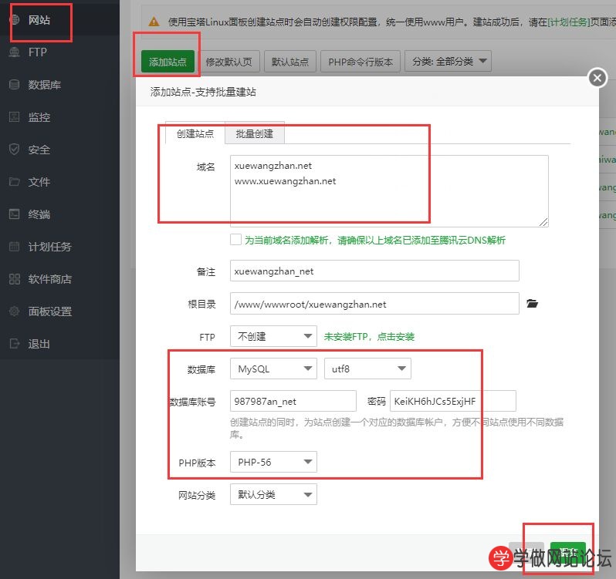Image resolution: width=616 pixels, height=579 pixels.
Task: Open the monitoring (监控) sidebar icon
Action: 15,117
